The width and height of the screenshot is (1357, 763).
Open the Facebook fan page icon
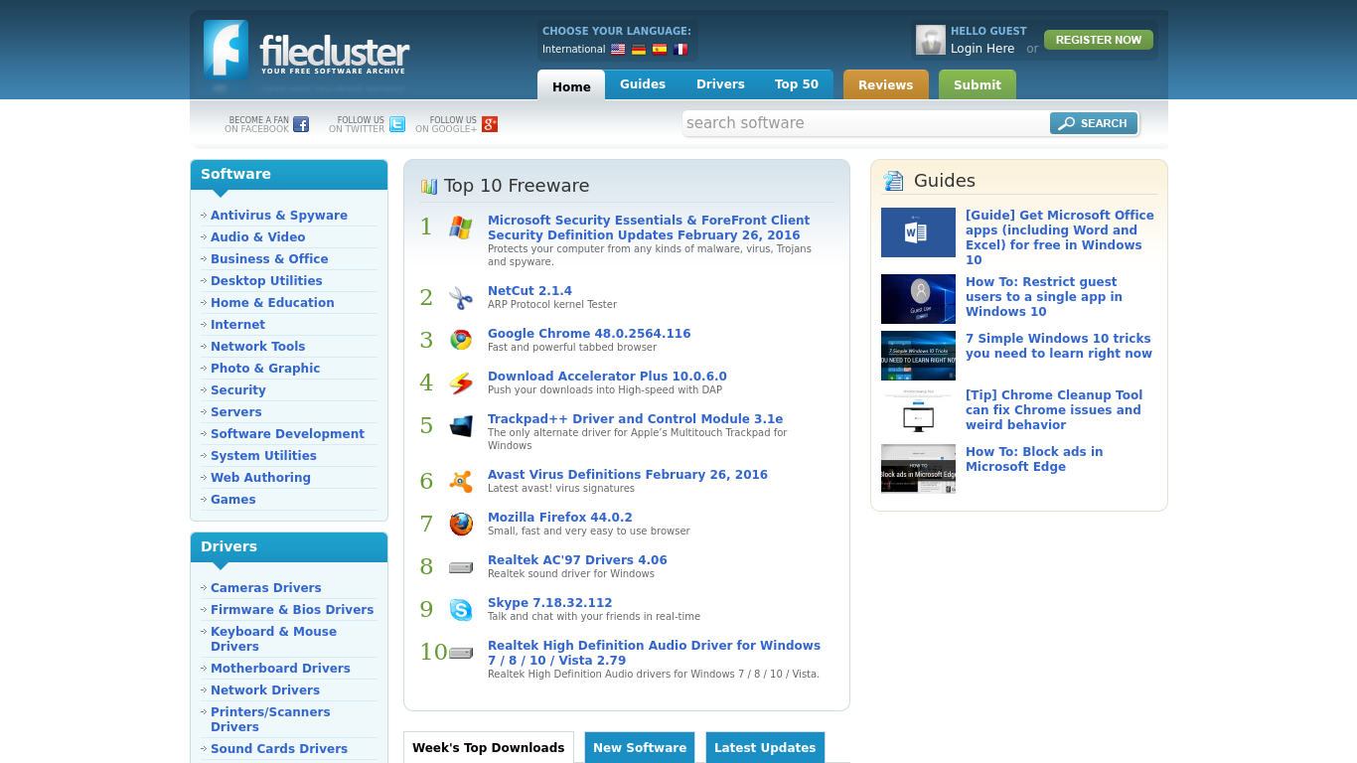pyautogui.click(x=301, y=124)
